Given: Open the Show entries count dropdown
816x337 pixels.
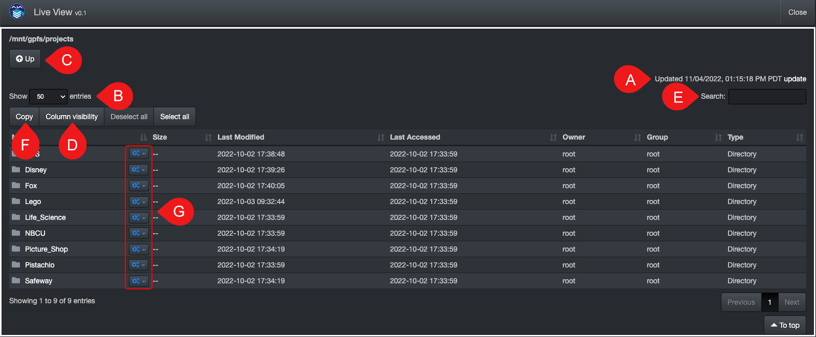Looking at the screenshot, I should (x=48, y=96).
